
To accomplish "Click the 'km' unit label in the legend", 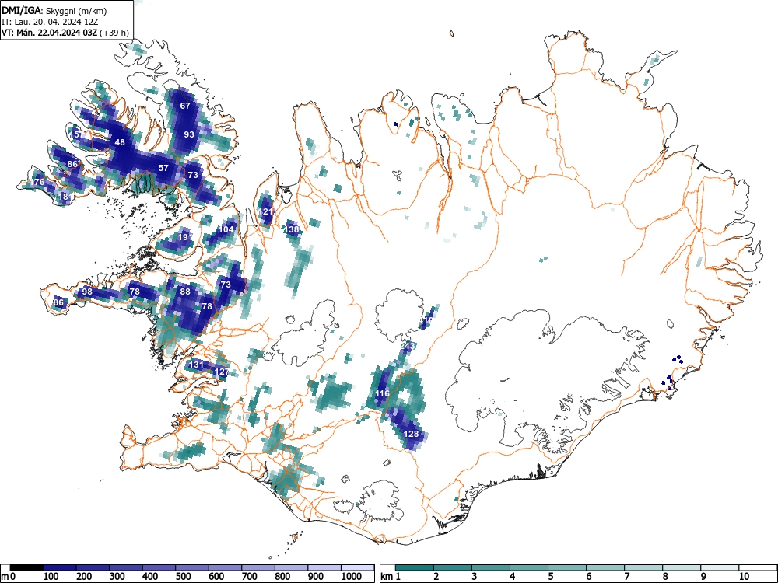I will 387,577.
